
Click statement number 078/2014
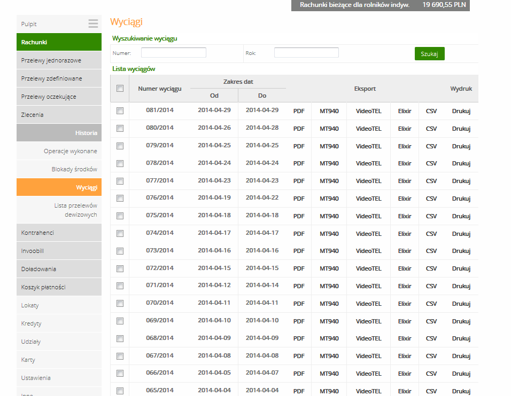[160, 163]
